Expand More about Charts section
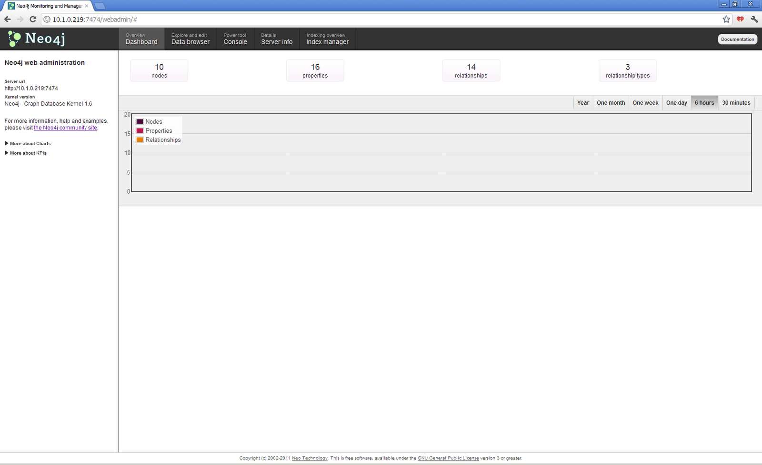The width and height of the screenshot is (762, 465). tap(28, 143)
